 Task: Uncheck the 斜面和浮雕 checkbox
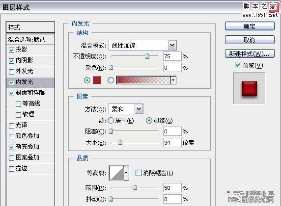(x=11, y=93)
